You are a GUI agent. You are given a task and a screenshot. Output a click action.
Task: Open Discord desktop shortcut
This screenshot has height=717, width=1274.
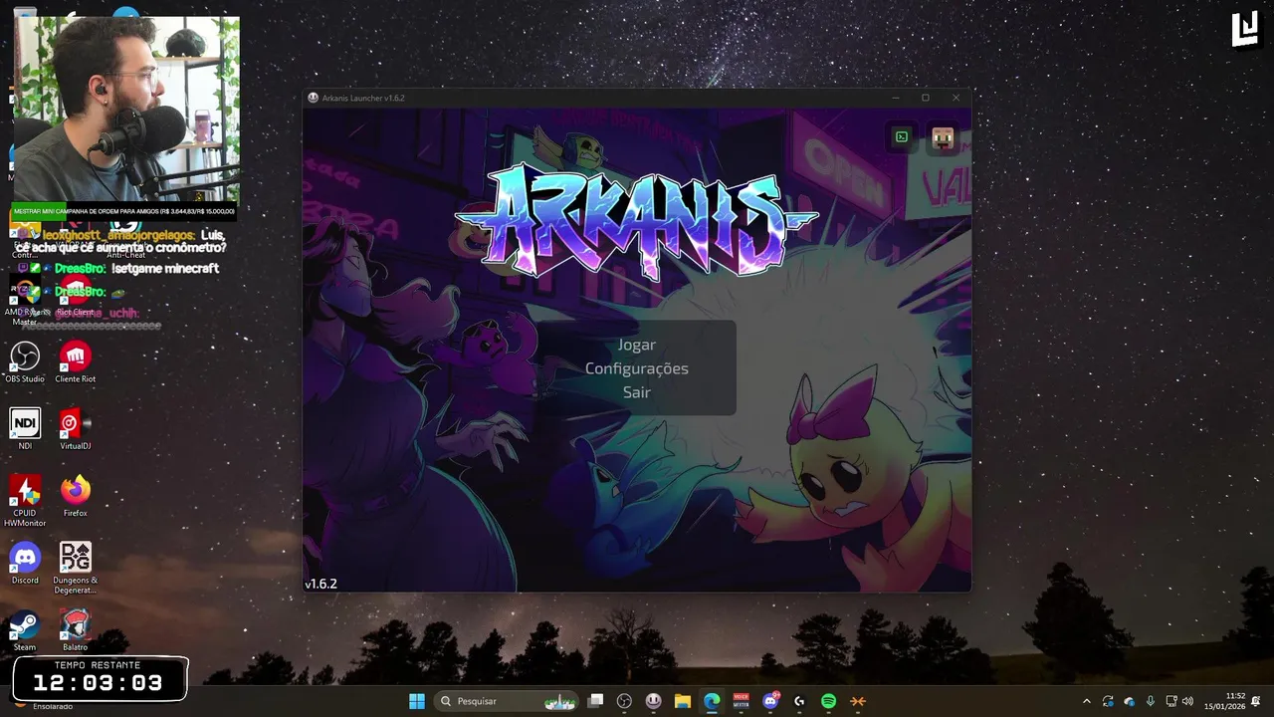25,563
